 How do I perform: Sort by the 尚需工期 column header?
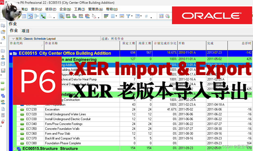click(x=144, y=46)
